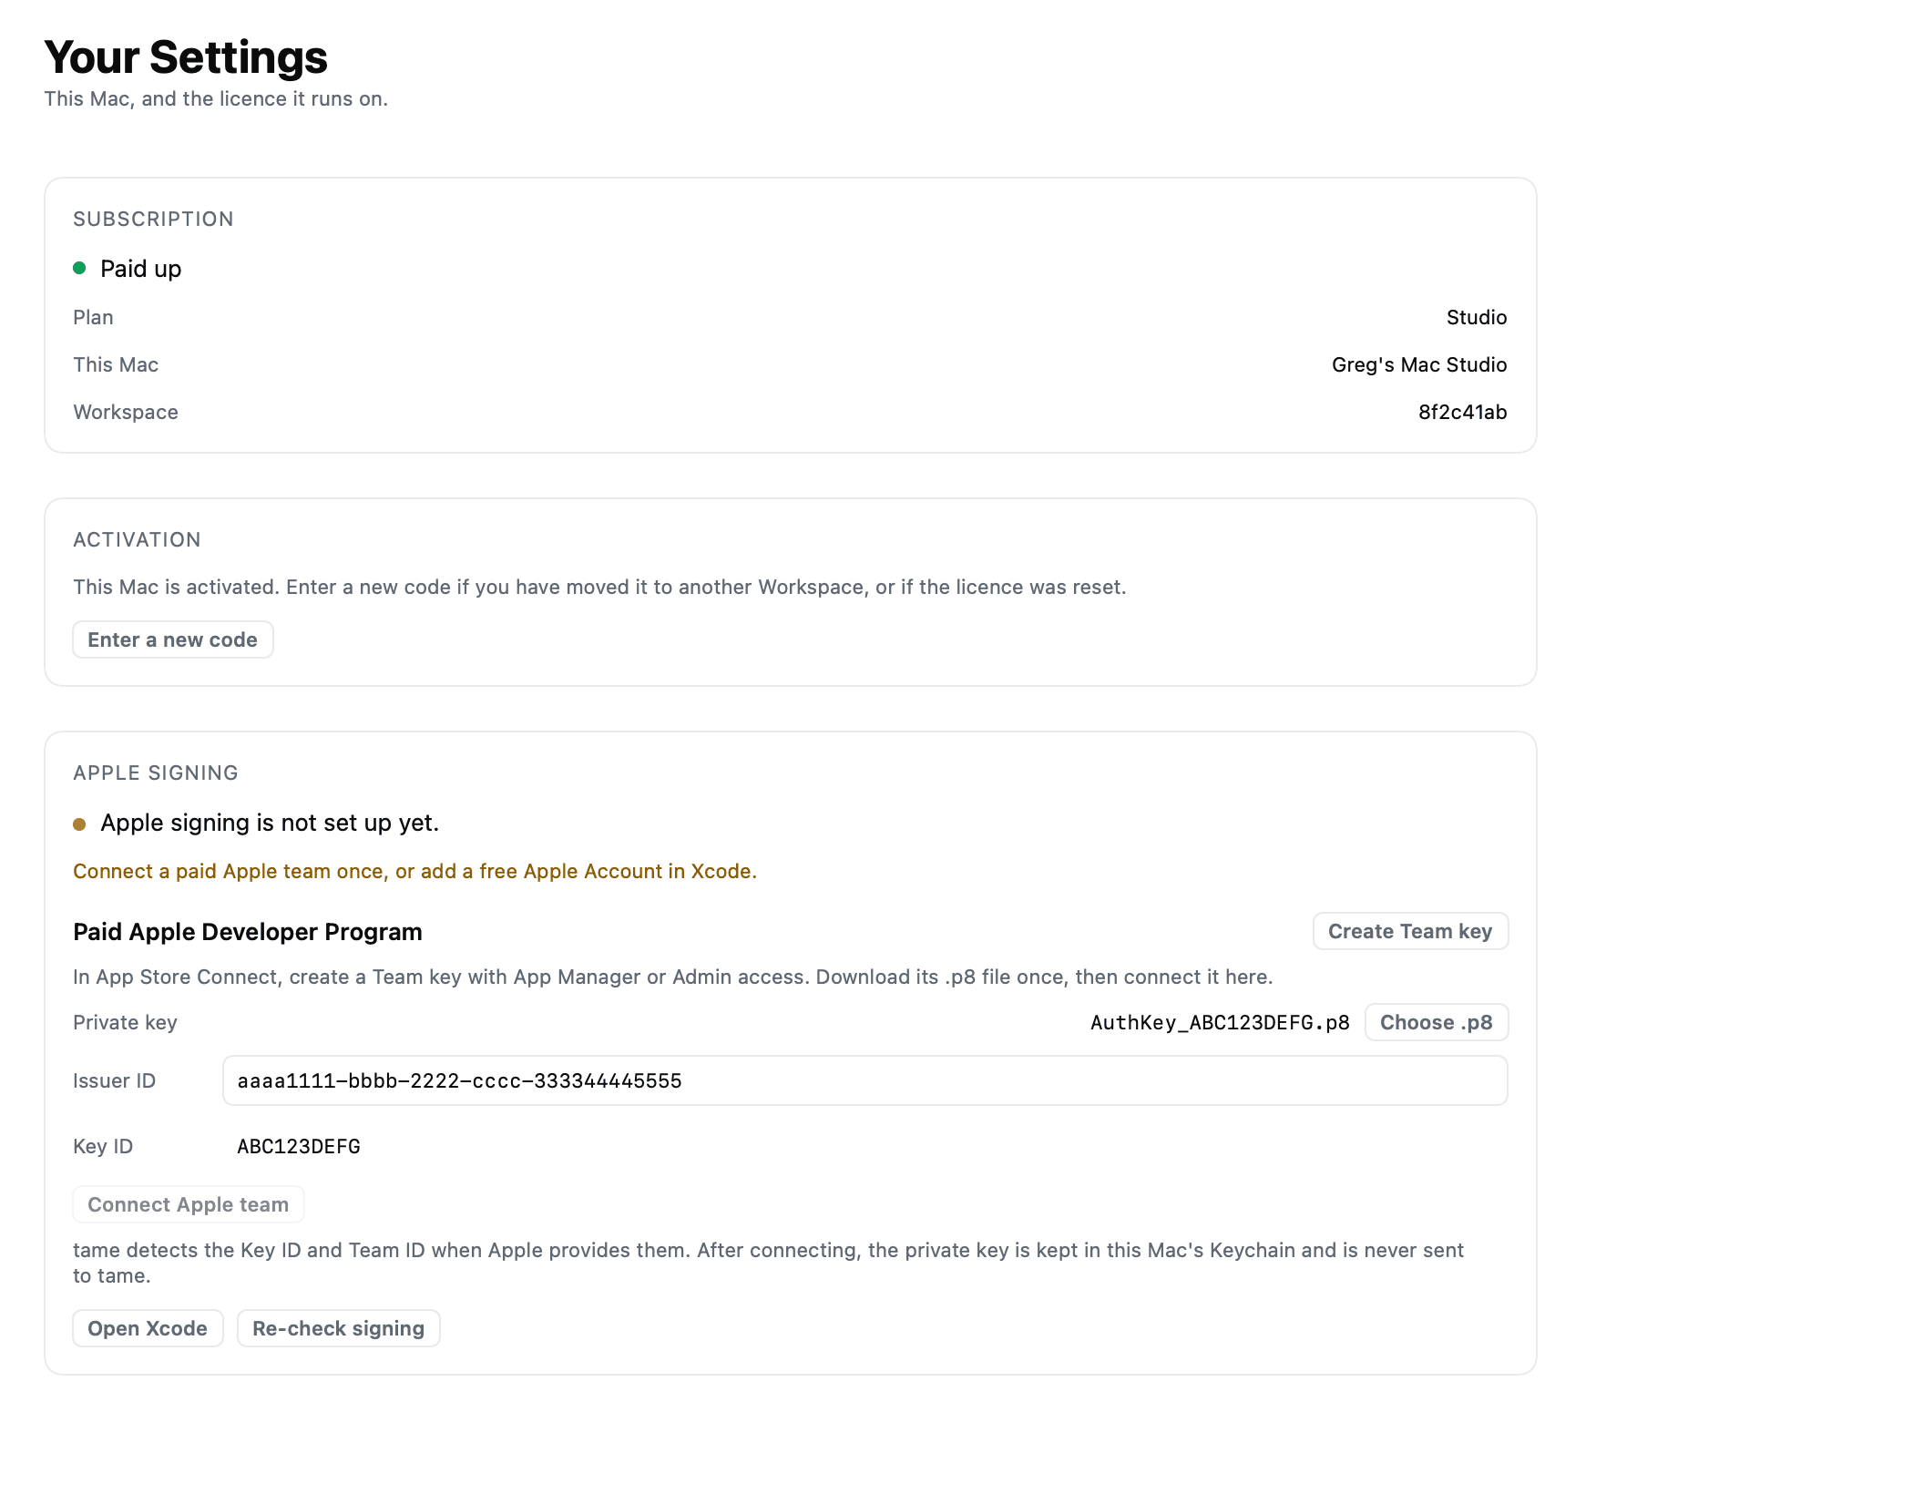The image size is (1913, 1494).
Task: Focus the Issuer ID input field
Action: pos(865,1080)
